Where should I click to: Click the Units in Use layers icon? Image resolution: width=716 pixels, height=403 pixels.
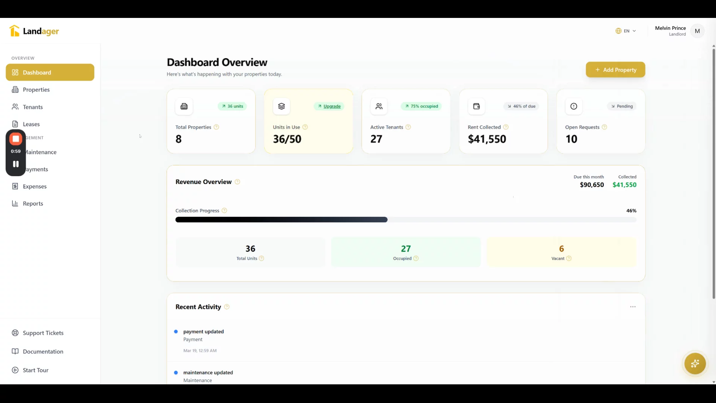(282, 106)
